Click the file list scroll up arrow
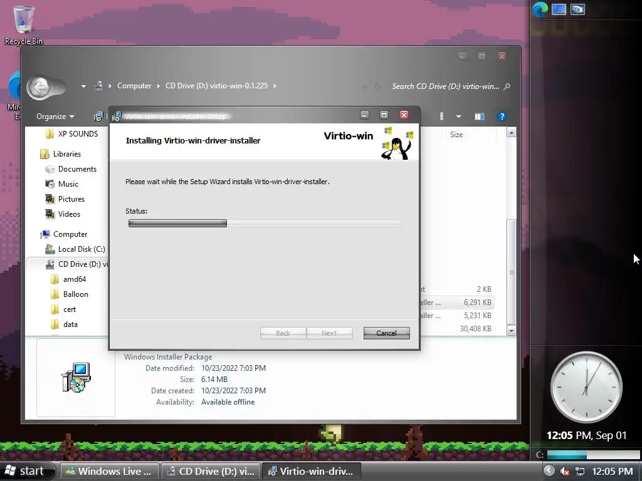This screenshot has width=642, height=481. [511, 132]
